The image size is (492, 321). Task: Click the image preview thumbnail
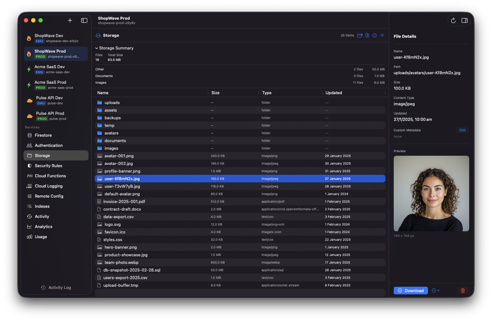pyautogui.click(x=431, y=193)
